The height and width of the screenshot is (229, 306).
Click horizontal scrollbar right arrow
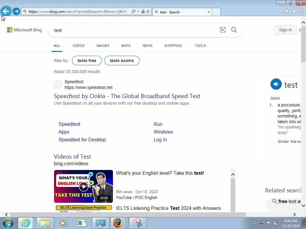click(294, 214)
